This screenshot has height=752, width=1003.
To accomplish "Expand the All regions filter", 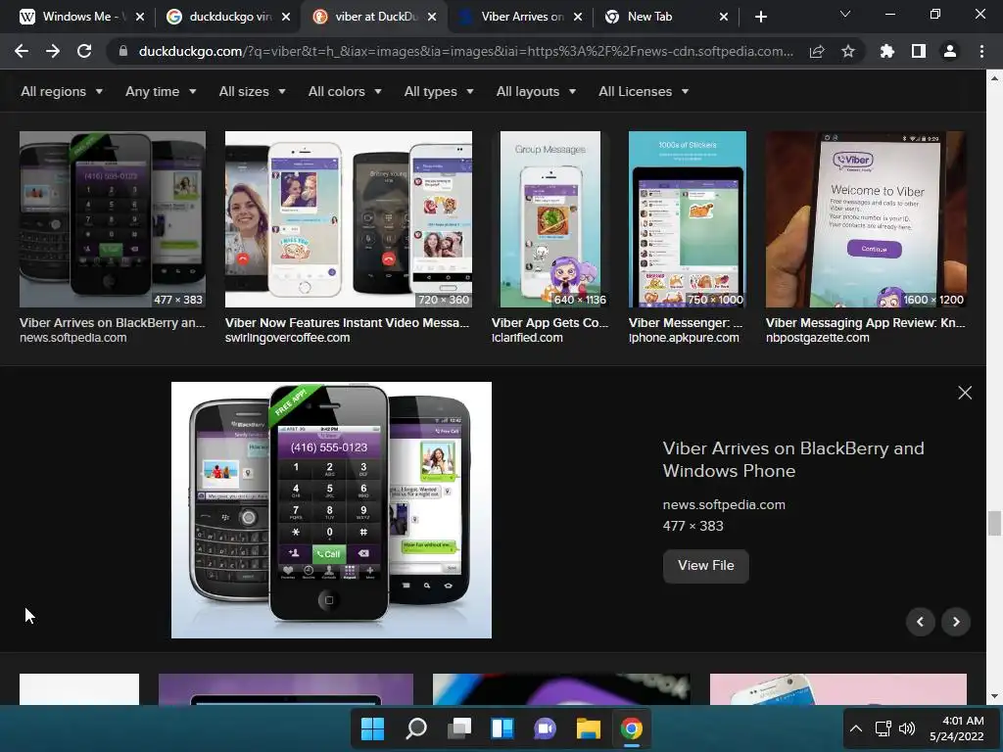I will pos(62,91).
